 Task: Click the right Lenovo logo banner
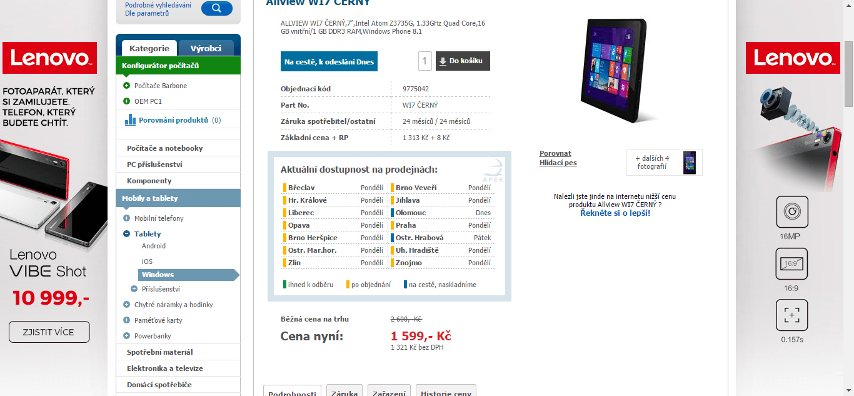[x=793, y=58]
